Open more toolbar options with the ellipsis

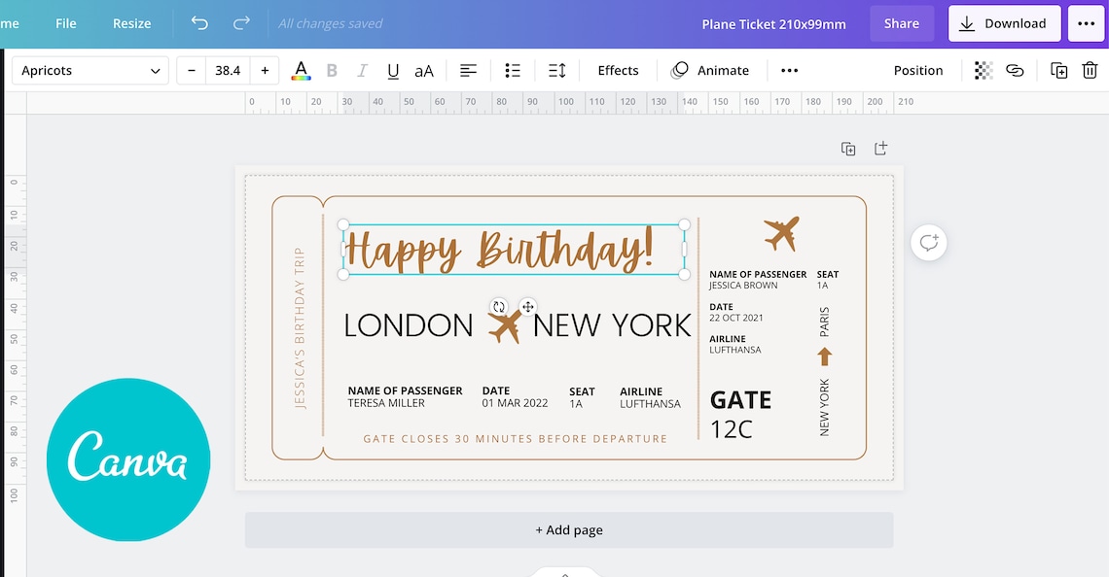point(789,70)
